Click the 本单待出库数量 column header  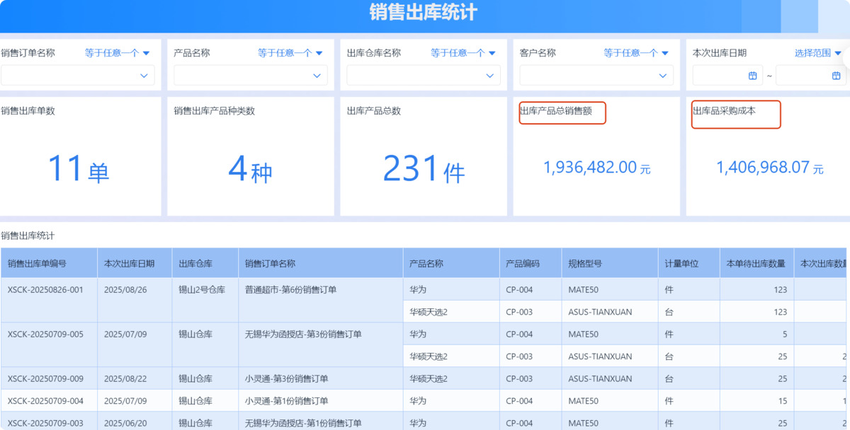coord(756,264)
